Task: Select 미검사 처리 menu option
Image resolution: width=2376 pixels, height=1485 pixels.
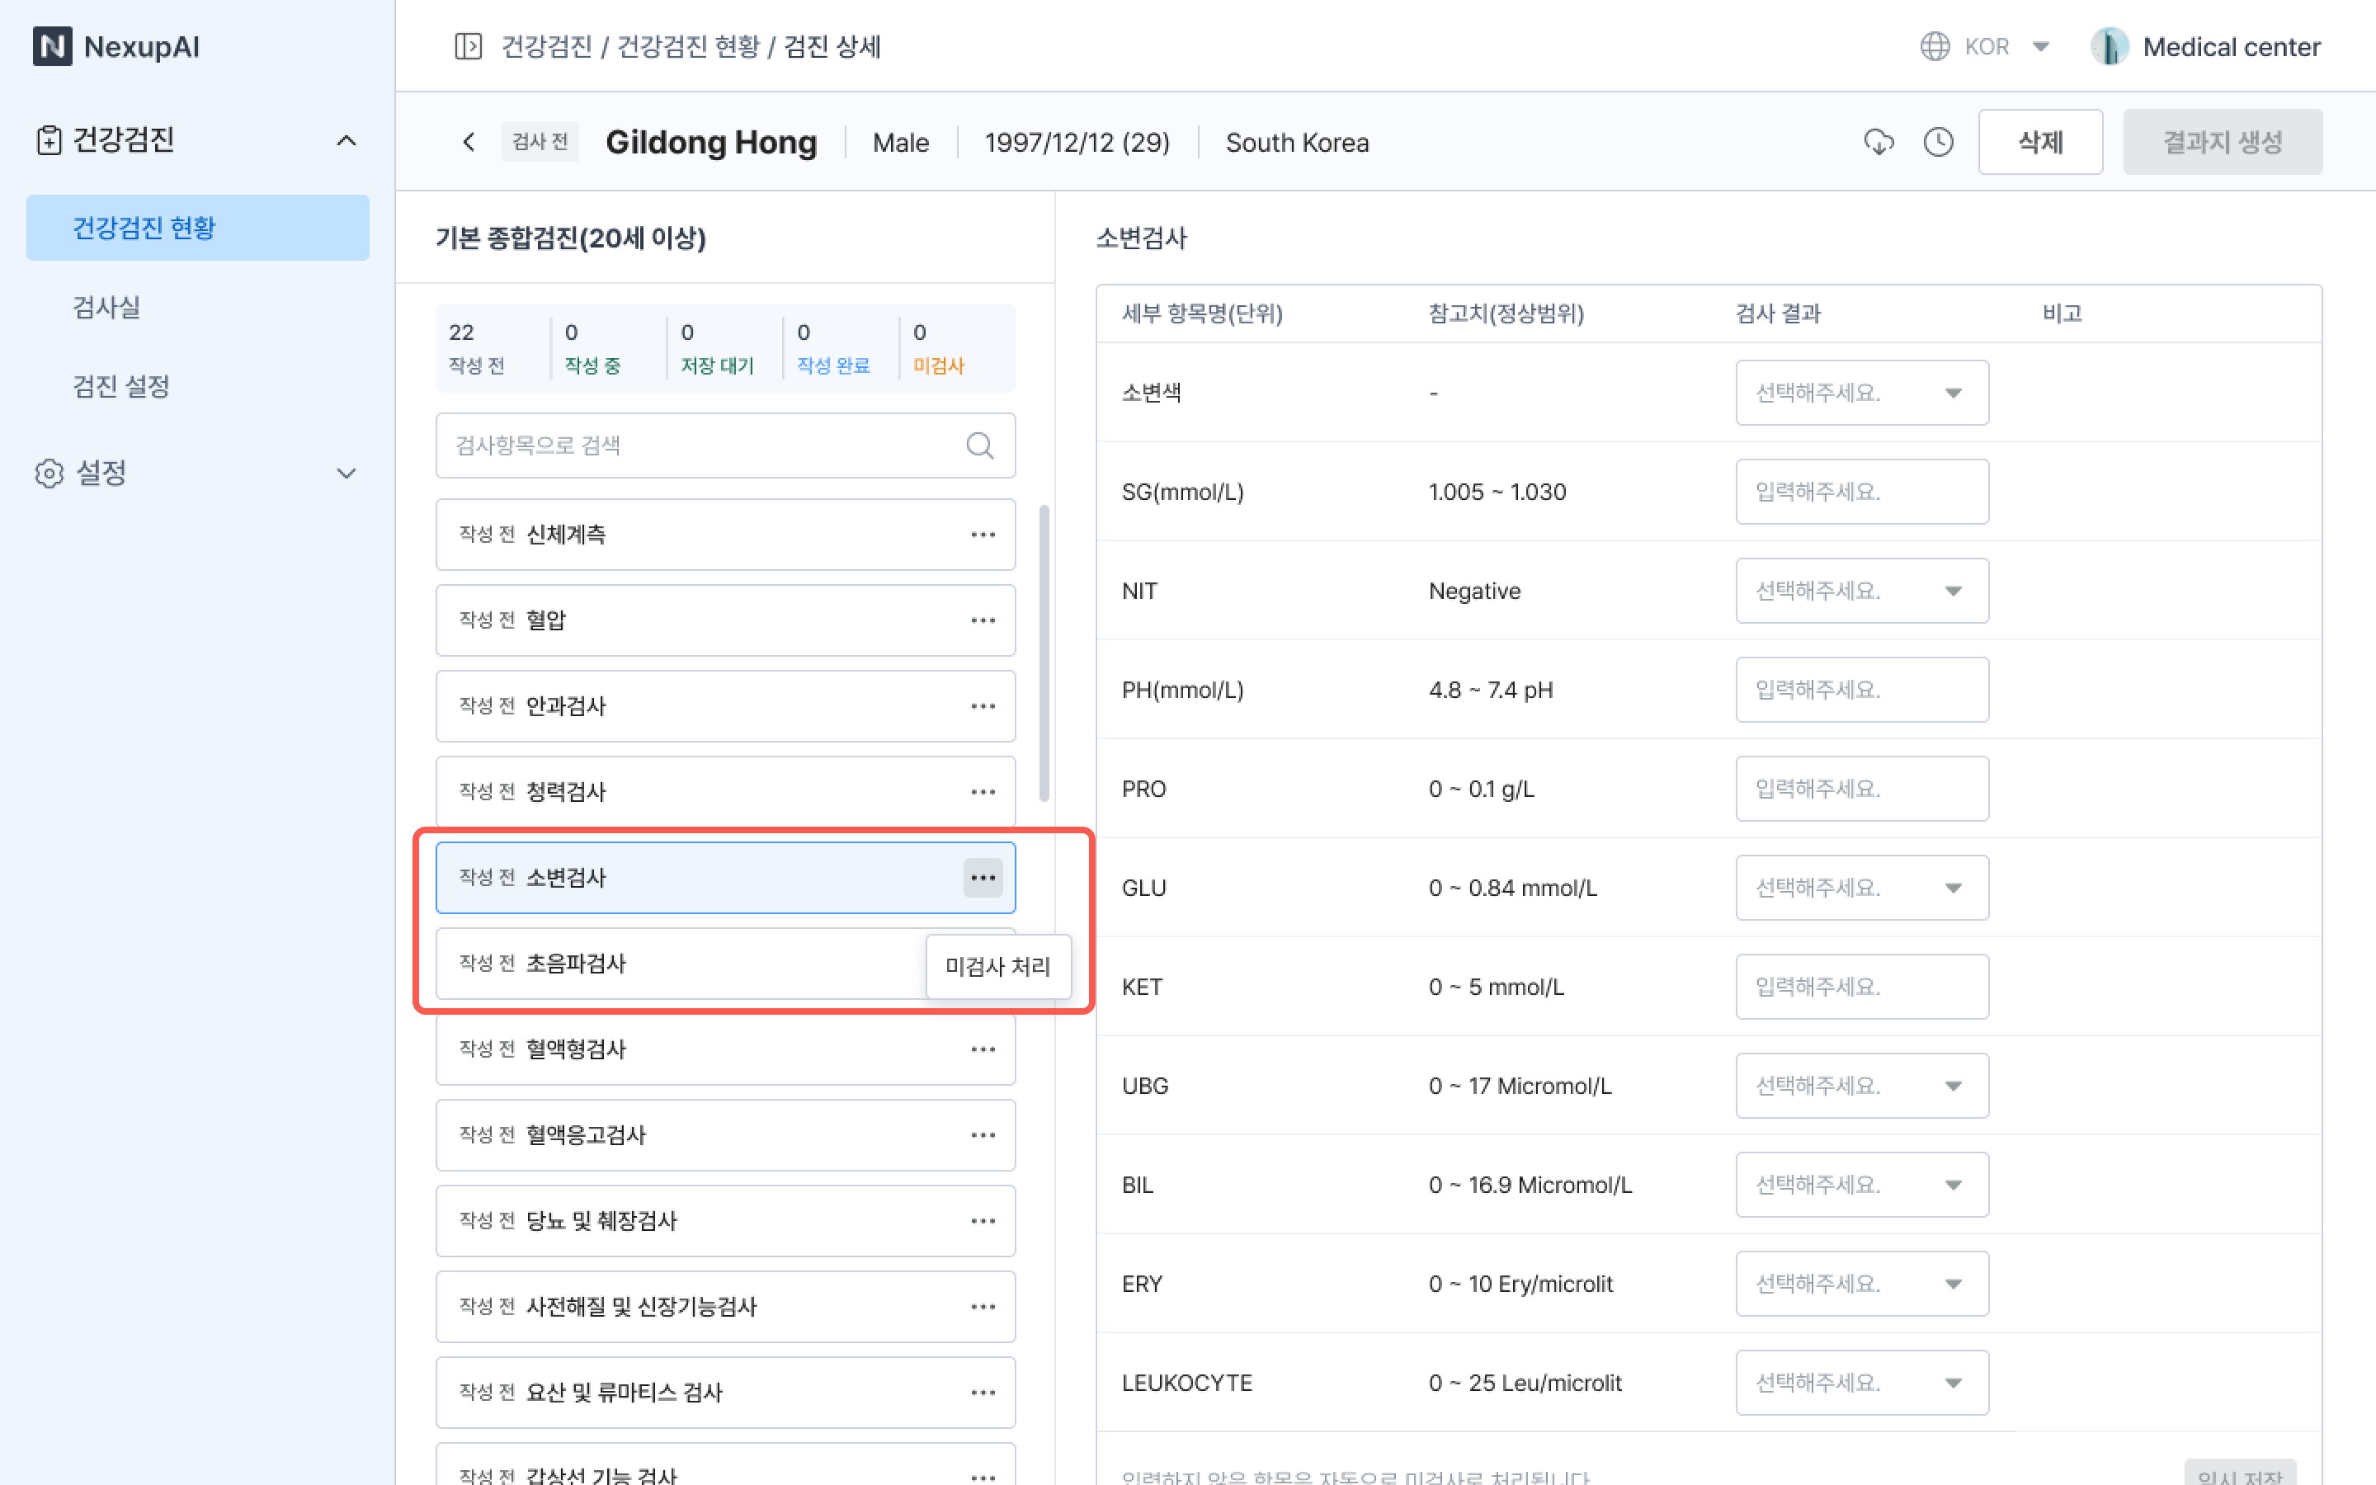Action: click(x=997, y=966)
